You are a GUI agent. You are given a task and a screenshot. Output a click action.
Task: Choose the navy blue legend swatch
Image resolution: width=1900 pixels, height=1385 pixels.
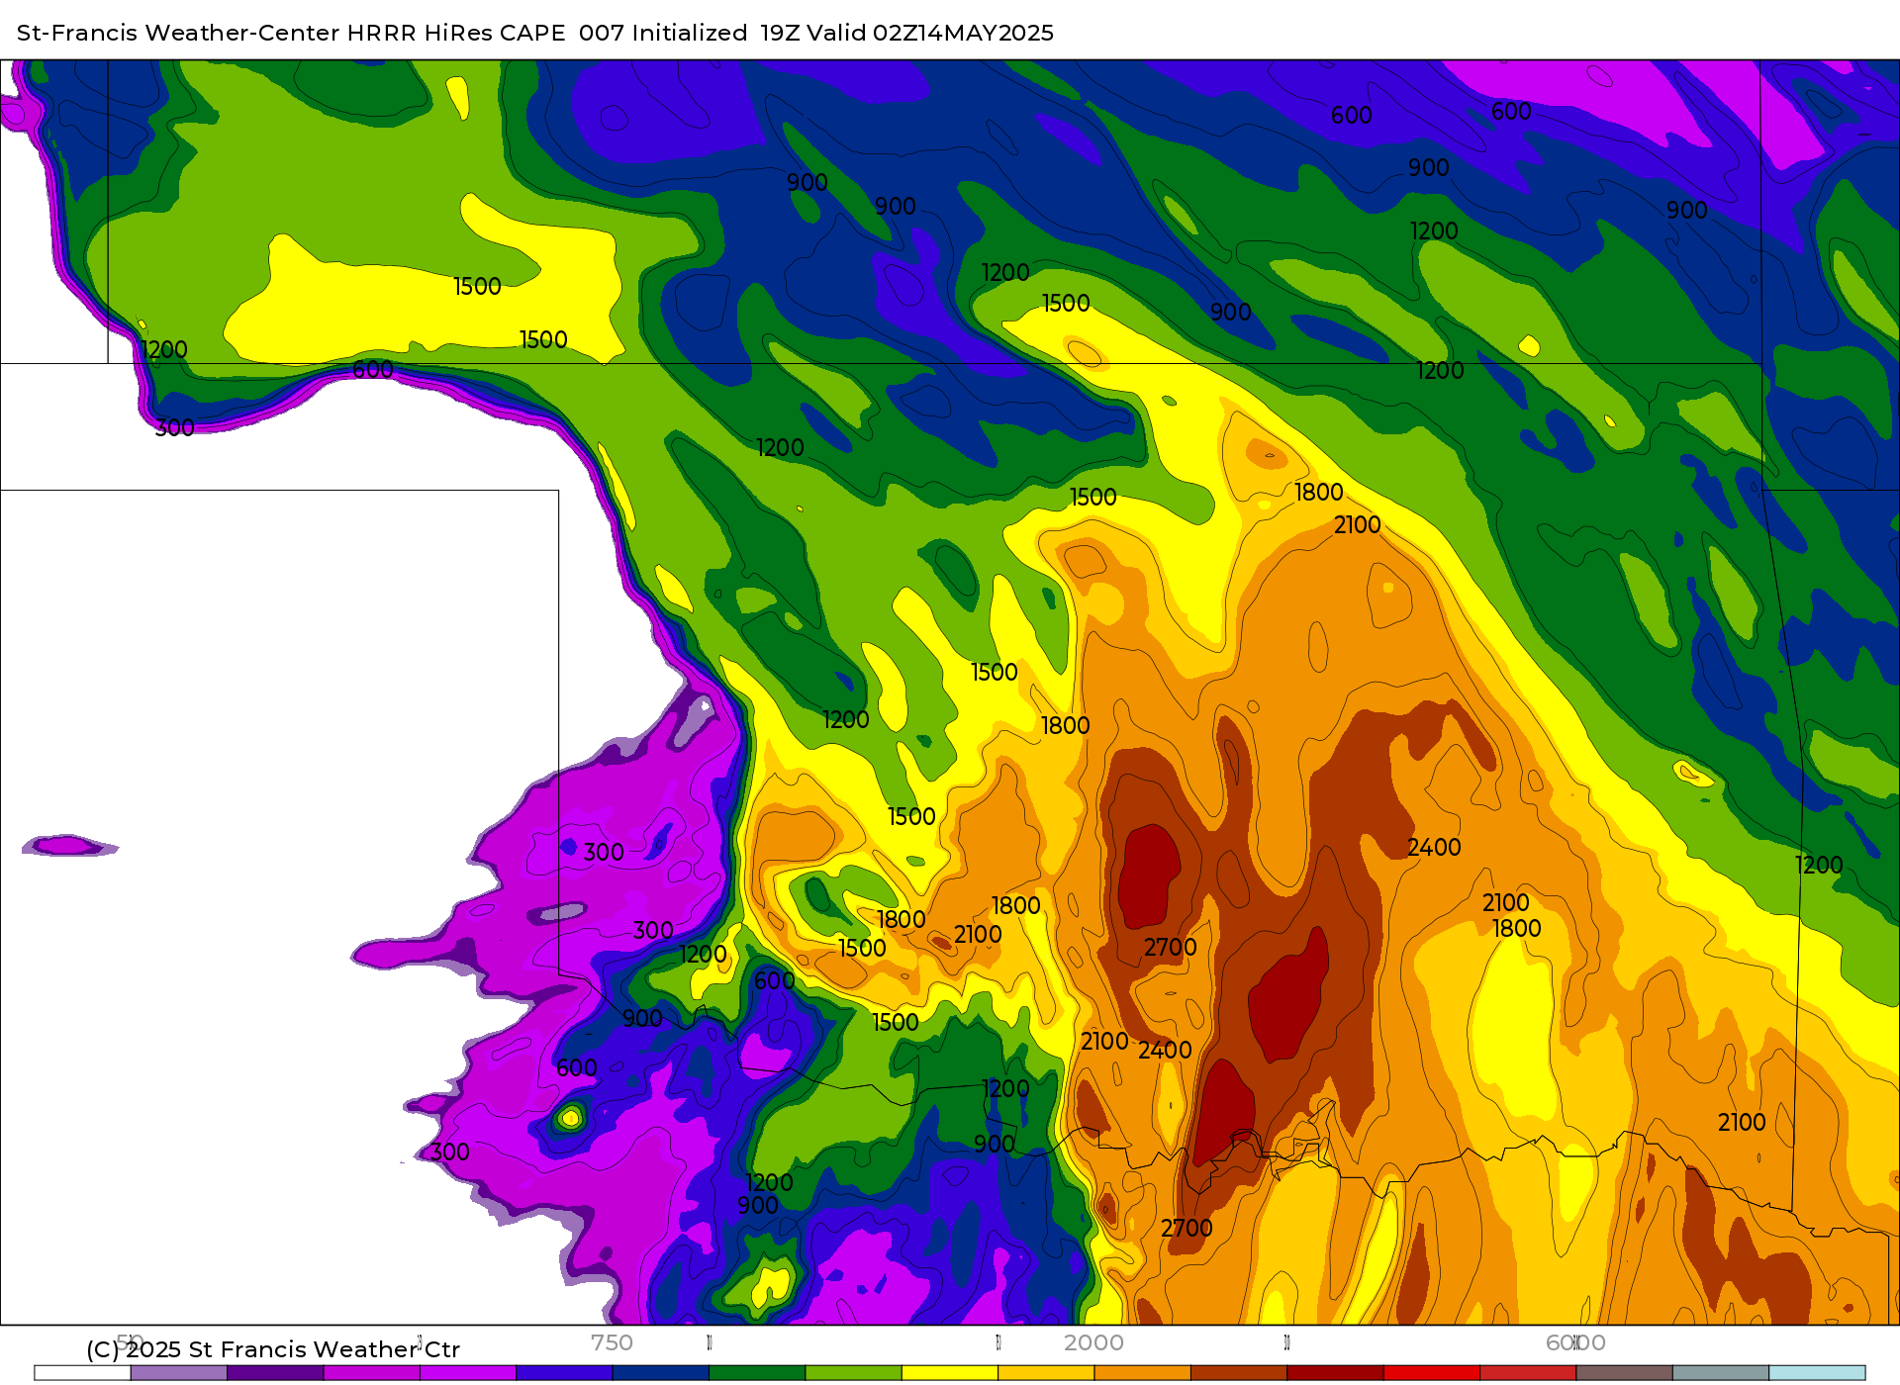(661, 1373)
